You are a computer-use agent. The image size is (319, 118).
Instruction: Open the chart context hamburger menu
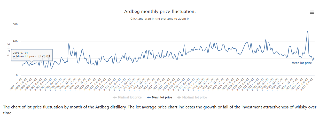tap(312, 12)
